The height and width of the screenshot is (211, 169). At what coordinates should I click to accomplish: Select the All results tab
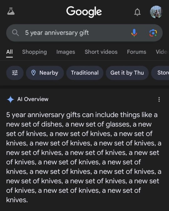pyautogui.click(x=9, y=52)
